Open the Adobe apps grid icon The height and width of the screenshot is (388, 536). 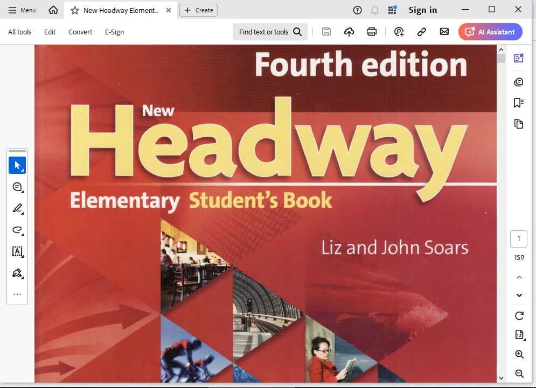coord(392,10)
